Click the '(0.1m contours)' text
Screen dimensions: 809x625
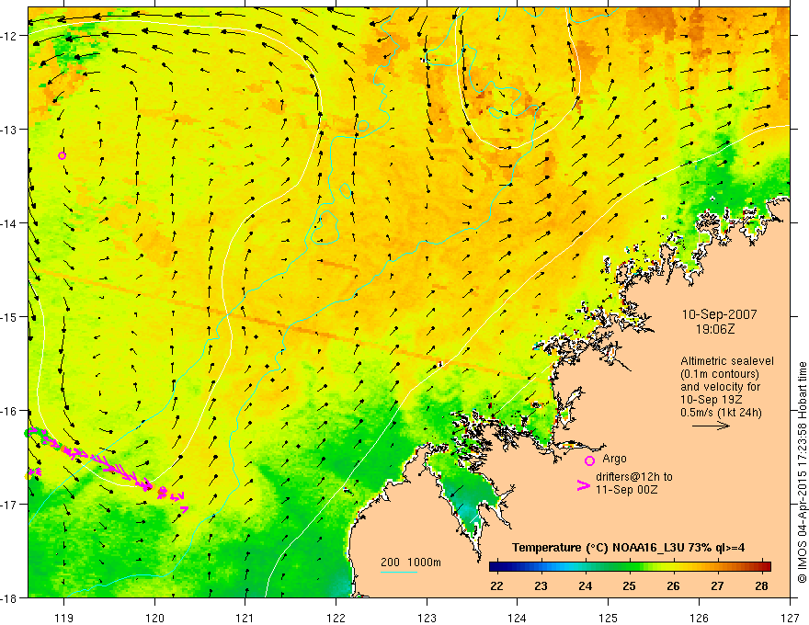click(x=720, y=374)
